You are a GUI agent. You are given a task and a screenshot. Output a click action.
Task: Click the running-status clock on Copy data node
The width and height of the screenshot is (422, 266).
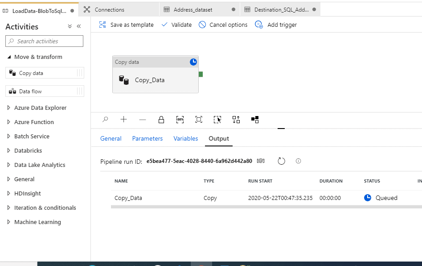[193, 62]
